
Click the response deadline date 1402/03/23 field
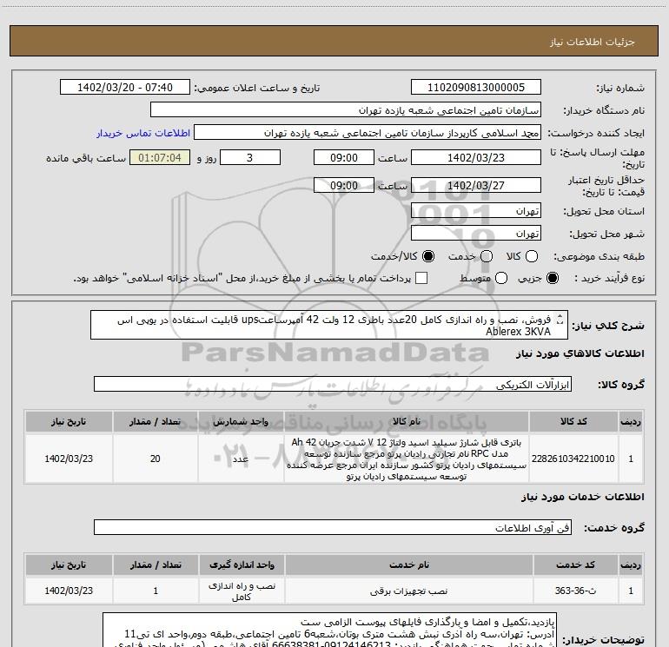pos(476,158)
